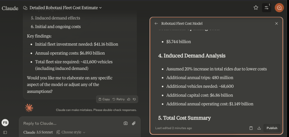Give thumbs up to the response

point(129,99)
